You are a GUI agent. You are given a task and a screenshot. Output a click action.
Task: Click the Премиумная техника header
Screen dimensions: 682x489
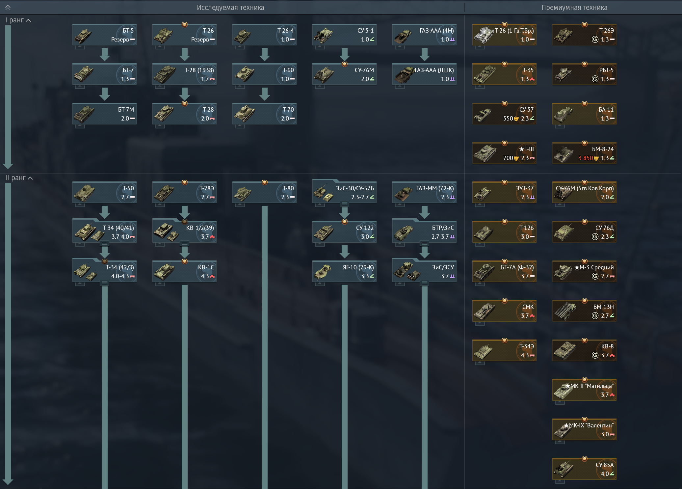[x=574, y=7]
